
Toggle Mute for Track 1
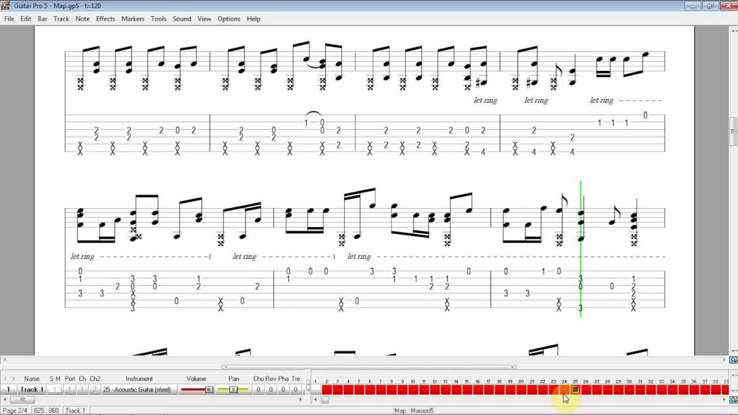[x=58, y=390]
